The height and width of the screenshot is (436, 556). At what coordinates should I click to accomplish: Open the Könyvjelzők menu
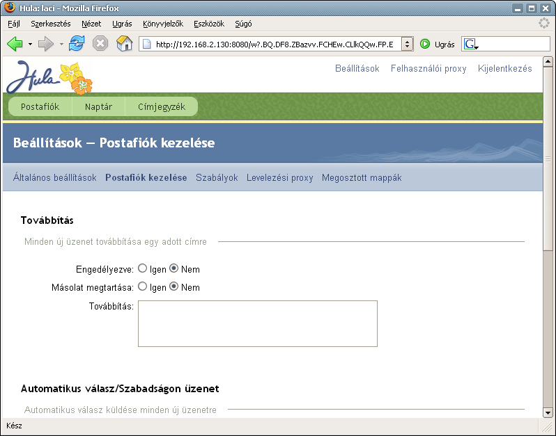163,24
